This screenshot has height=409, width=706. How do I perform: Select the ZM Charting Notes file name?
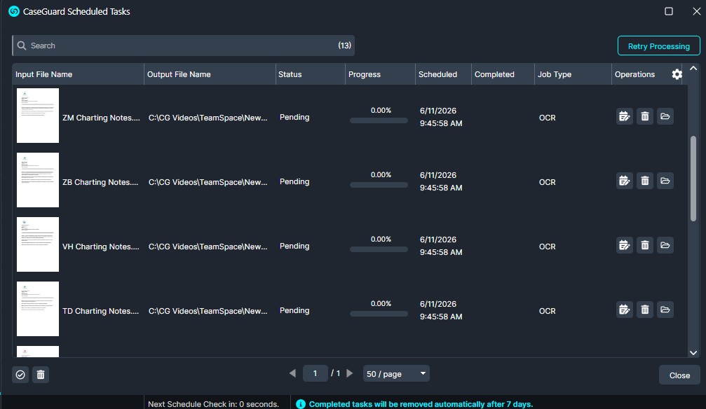(101, 118)
